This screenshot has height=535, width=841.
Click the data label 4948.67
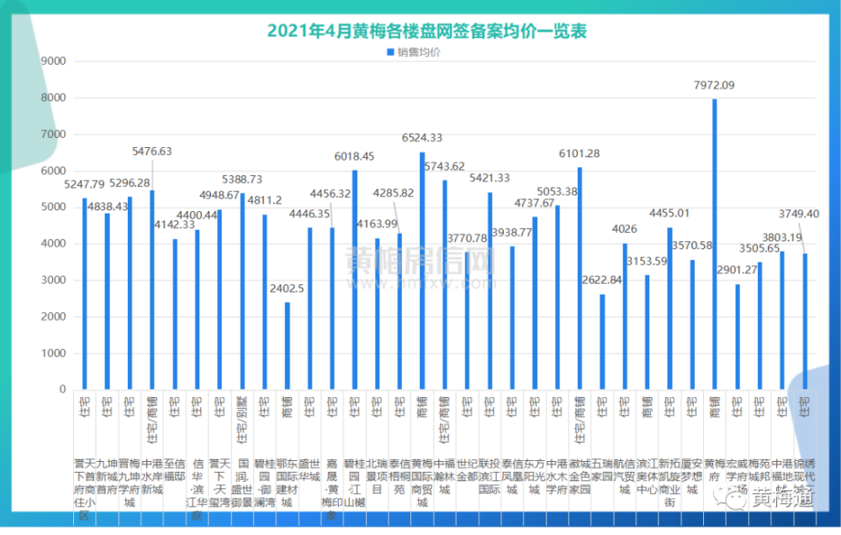pos(220,195)
